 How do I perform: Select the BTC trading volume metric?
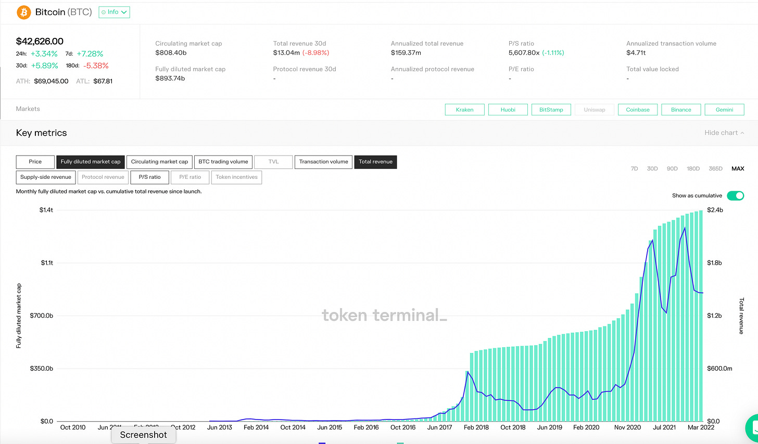(223, 162)
